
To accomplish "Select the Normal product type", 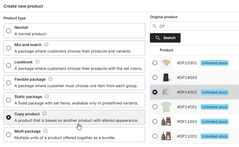I will (x=9, y=30).
